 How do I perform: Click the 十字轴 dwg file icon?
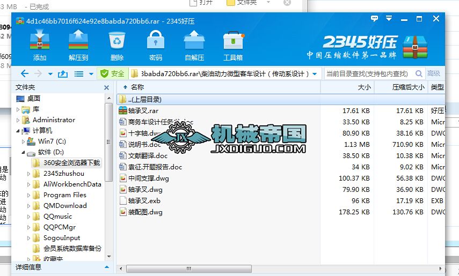[x=122, y=133]
